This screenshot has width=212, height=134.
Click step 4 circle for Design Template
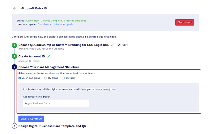click(x=14, y=126)
